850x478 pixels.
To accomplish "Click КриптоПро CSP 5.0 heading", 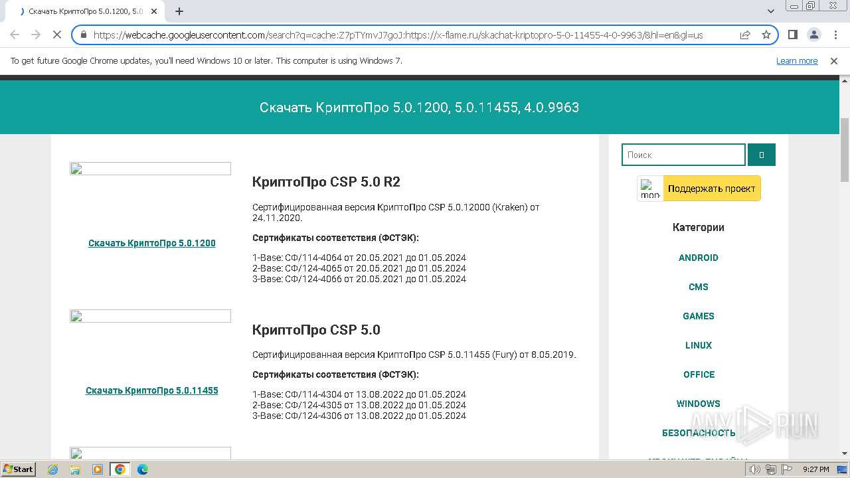I will [x=316, y=330].
